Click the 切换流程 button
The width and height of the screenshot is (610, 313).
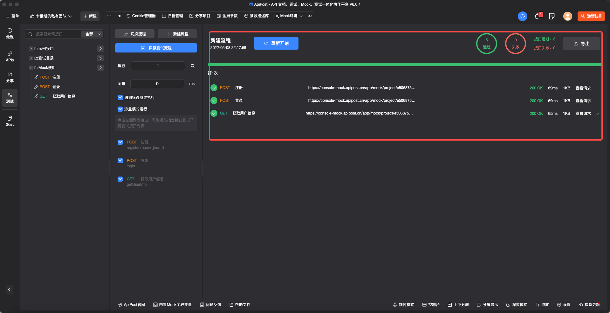(x=135, y=34)
